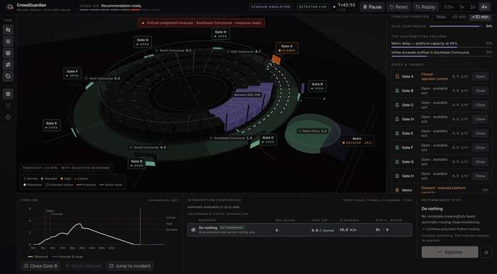Screen dimensions: 497x274
Task: Select the routes map icon in sidebar
Action: (x=8, y=65)
